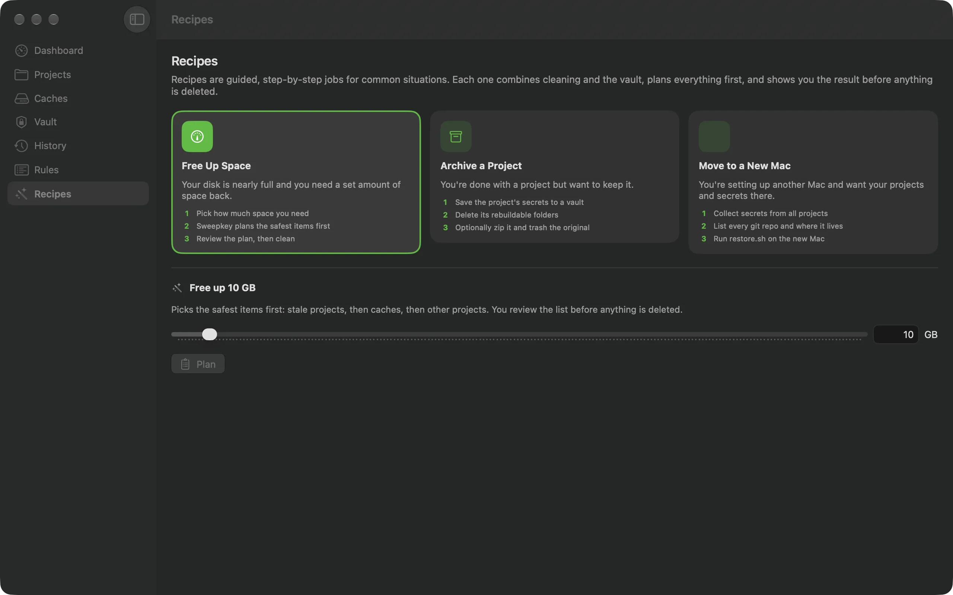Click the History clock icon in sidebar
The height and width of the screenshot is (595, 953).
click(21, 146)
